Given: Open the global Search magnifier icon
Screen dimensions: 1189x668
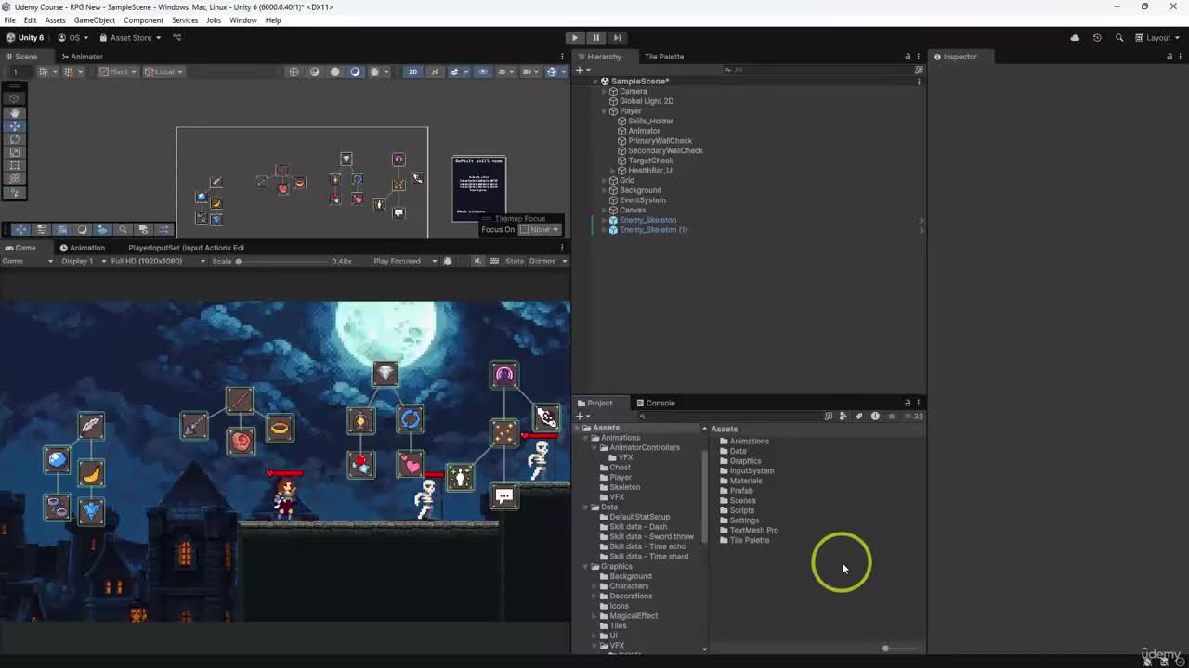Looking at the screenshot, I should pyautogui.click(x=1119, y=38).
